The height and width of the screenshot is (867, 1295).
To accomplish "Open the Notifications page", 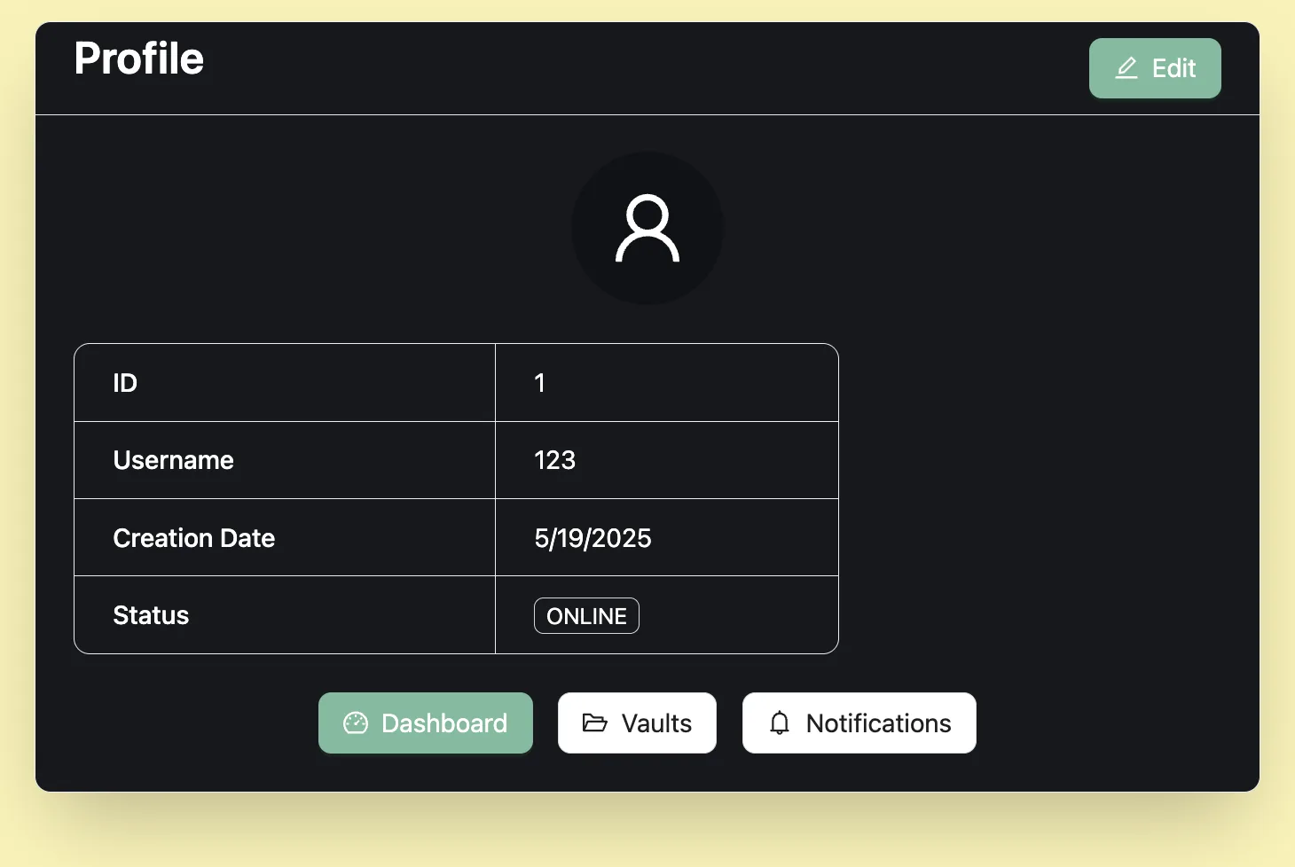I will coord(859,722).
